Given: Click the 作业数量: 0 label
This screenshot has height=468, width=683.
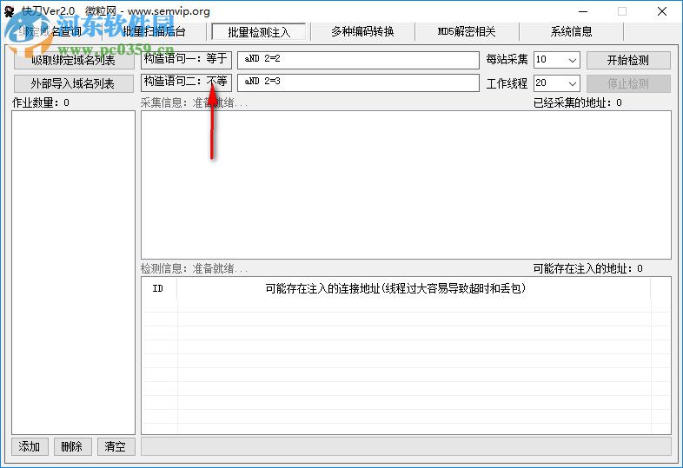Looking at the screenshot, I should [x=41, y=102].
